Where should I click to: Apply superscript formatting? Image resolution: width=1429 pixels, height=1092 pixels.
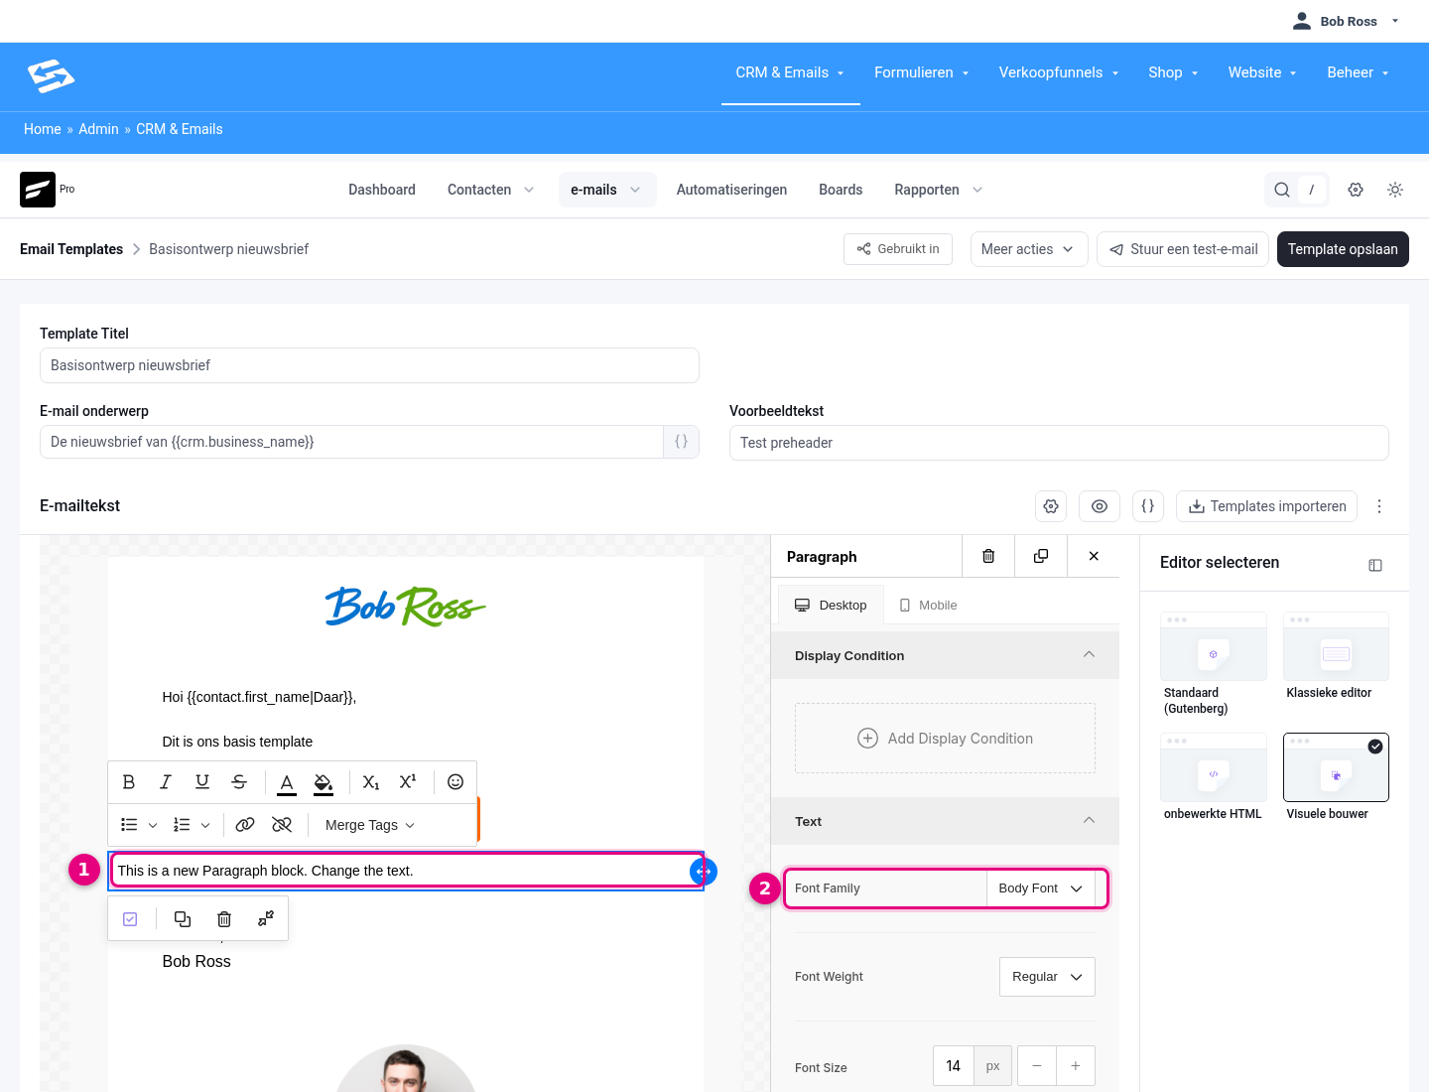coord(408,782)
